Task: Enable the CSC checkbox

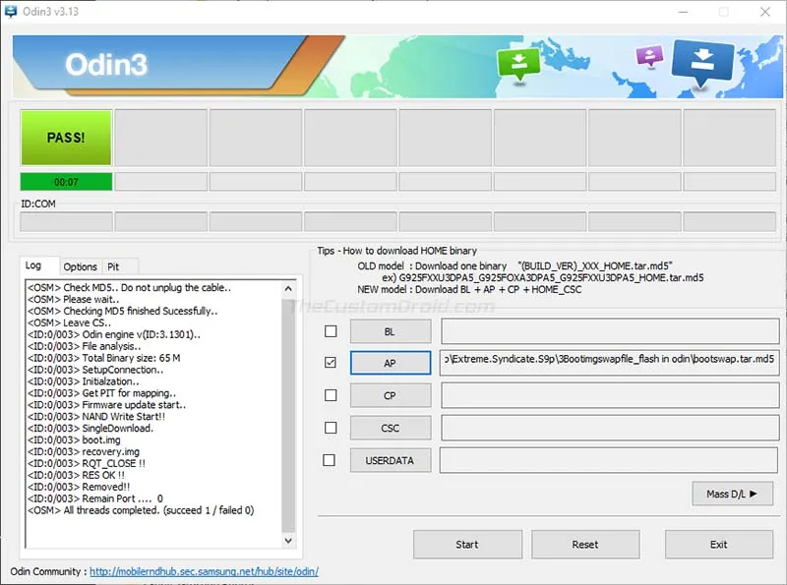Action: point(331,428)
